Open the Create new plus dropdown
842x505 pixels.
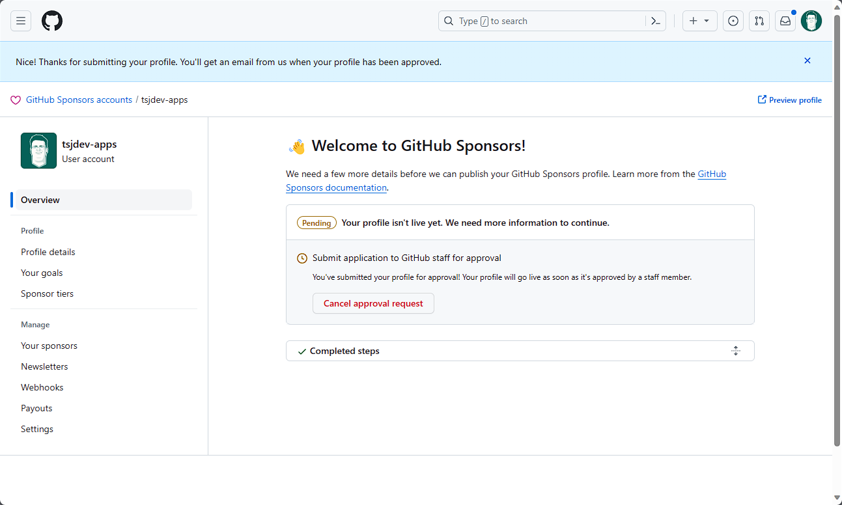pyautogui.click(x=699, y=21)
